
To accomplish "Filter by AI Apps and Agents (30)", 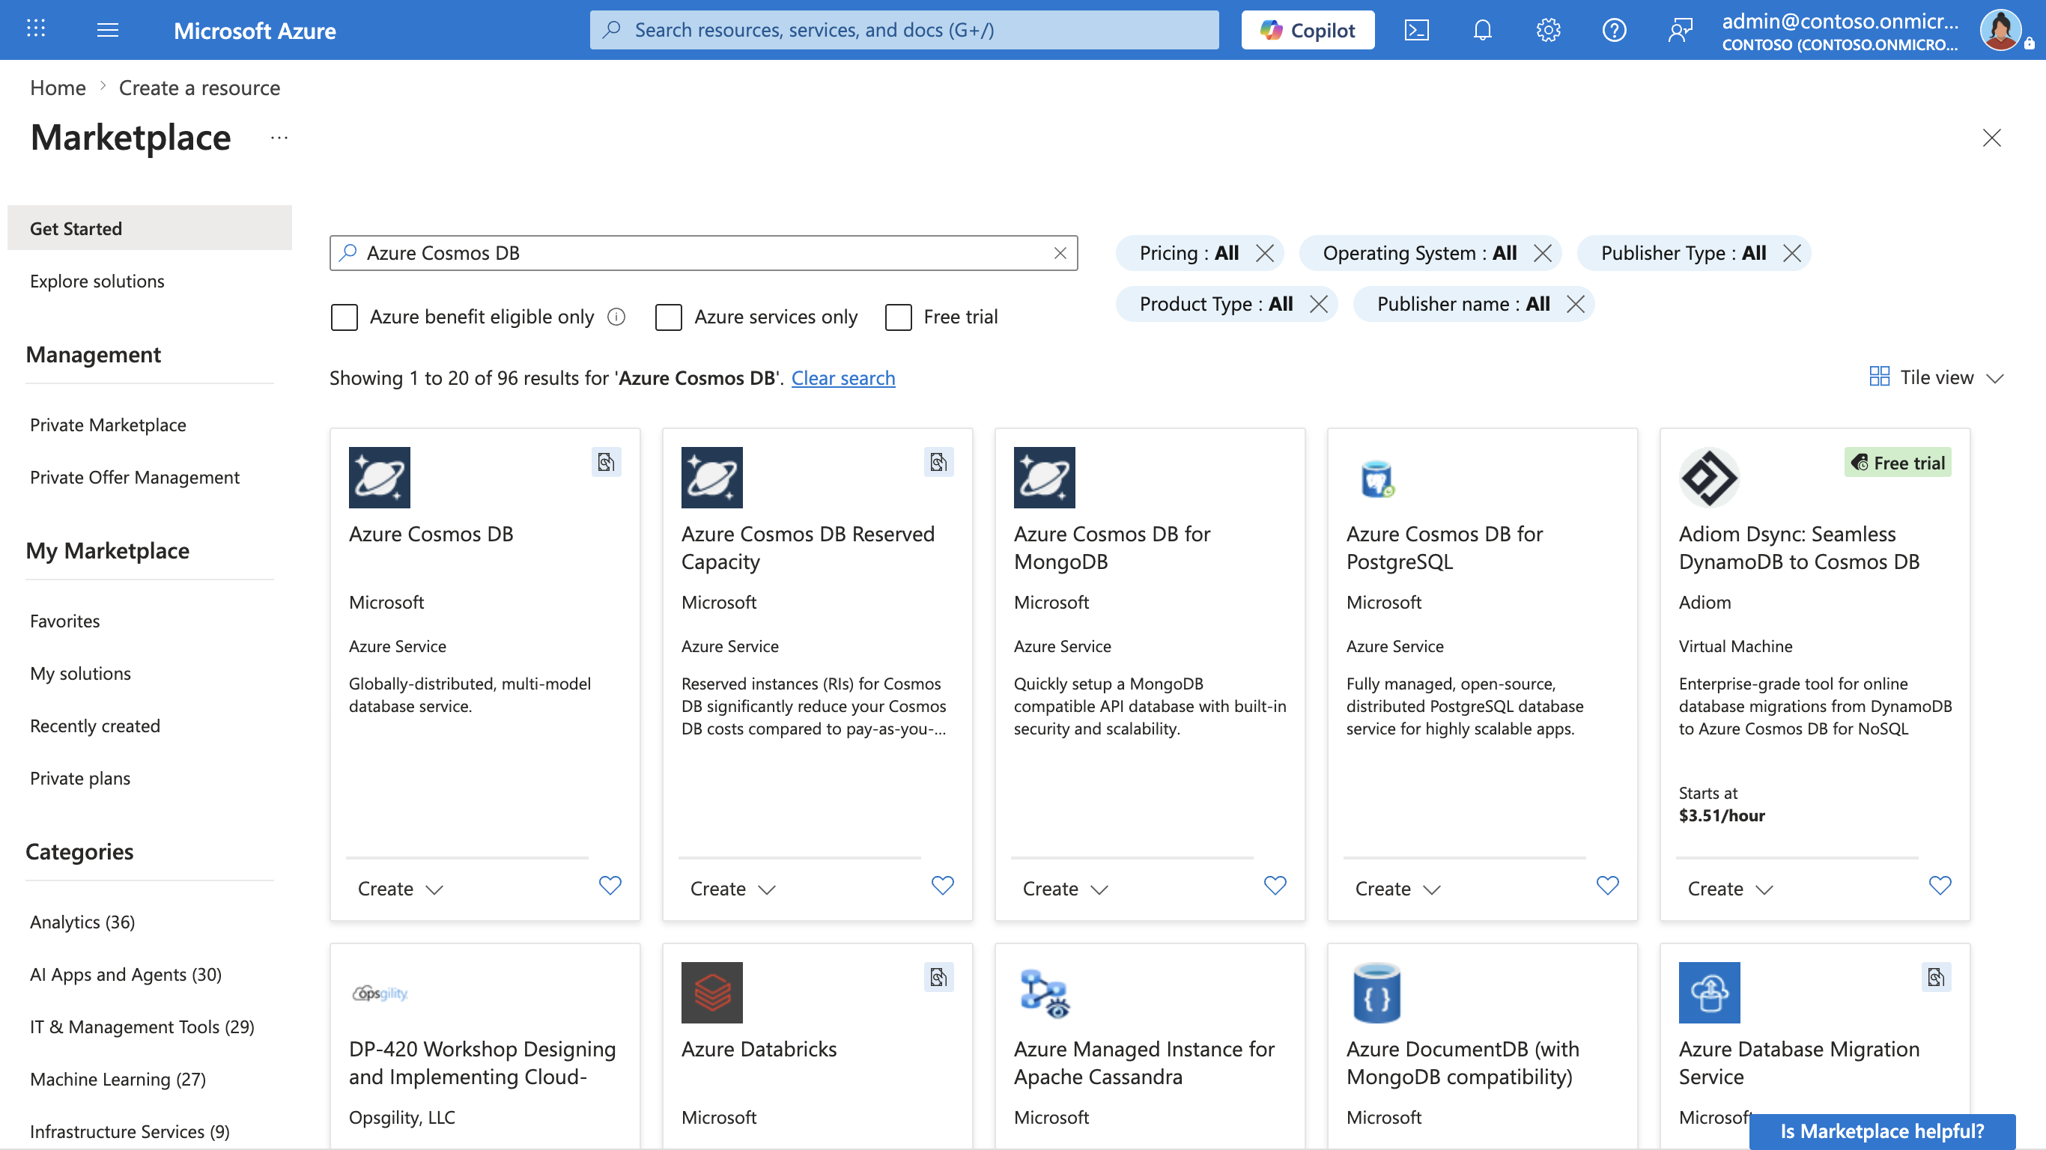I will click(126, 975).
